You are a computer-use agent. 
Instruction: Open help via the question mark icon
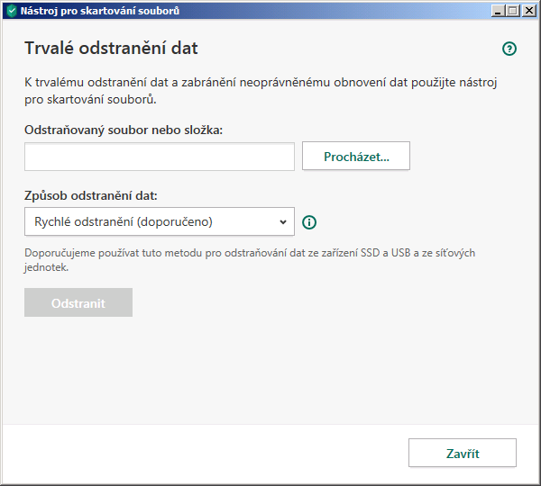(509, 49)
